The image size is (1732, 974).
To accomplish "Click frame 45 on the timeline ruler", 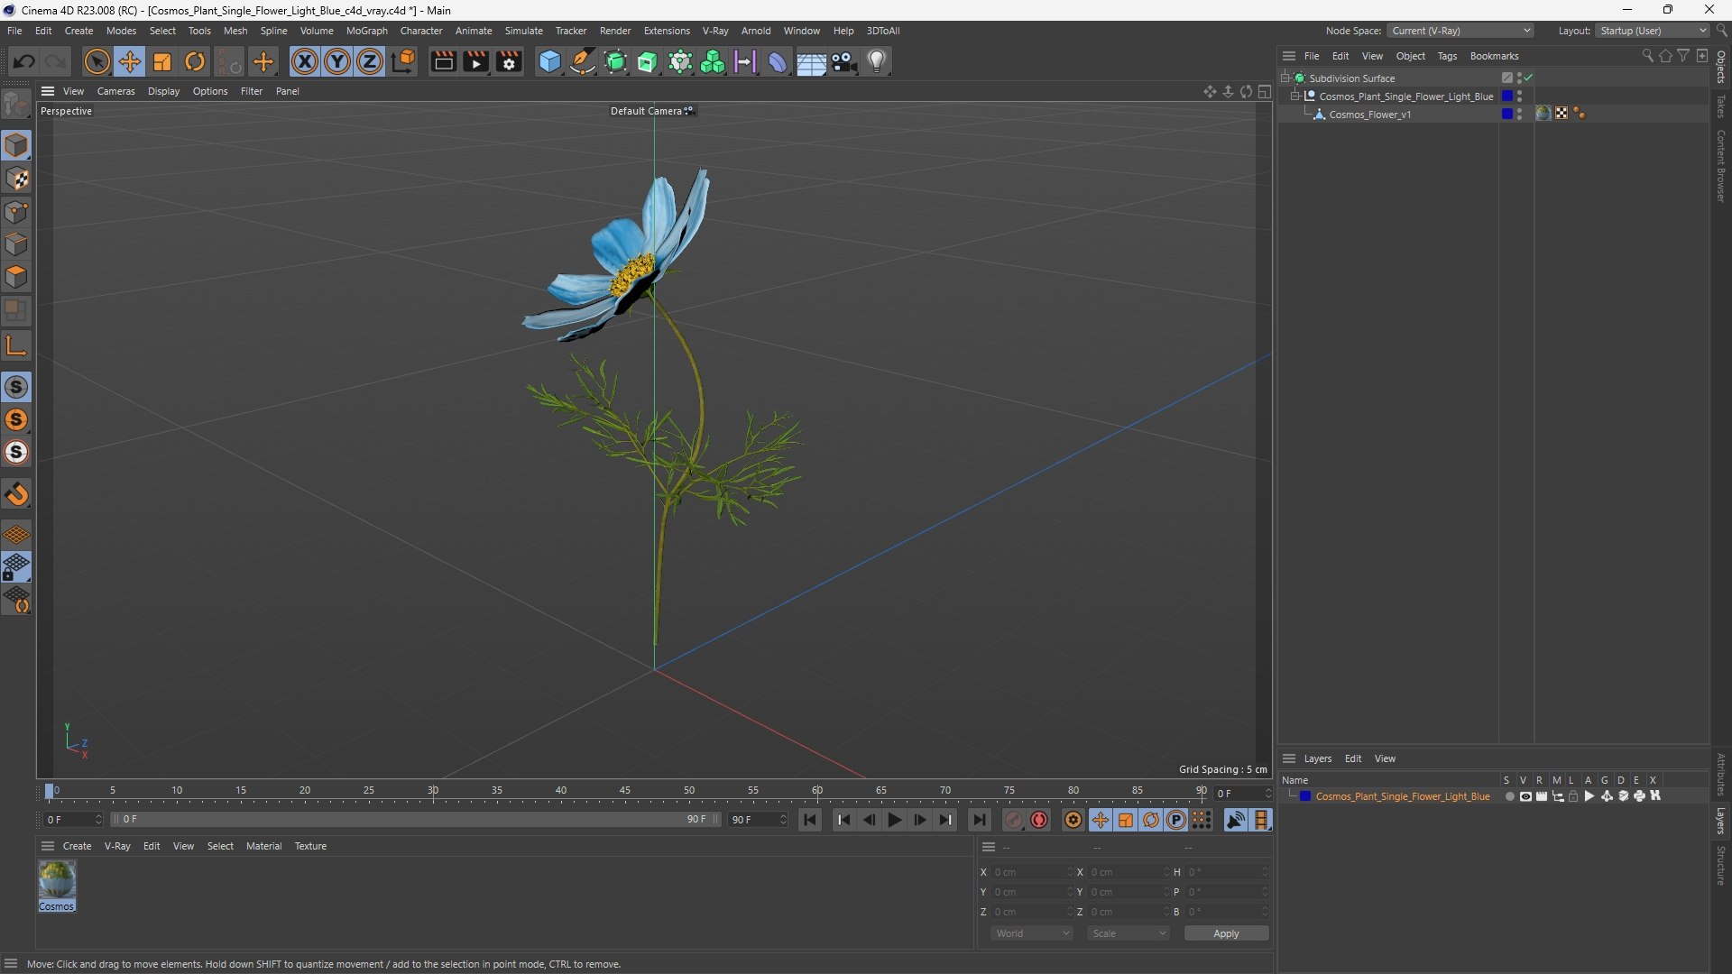I will click(x=625, y=791).
